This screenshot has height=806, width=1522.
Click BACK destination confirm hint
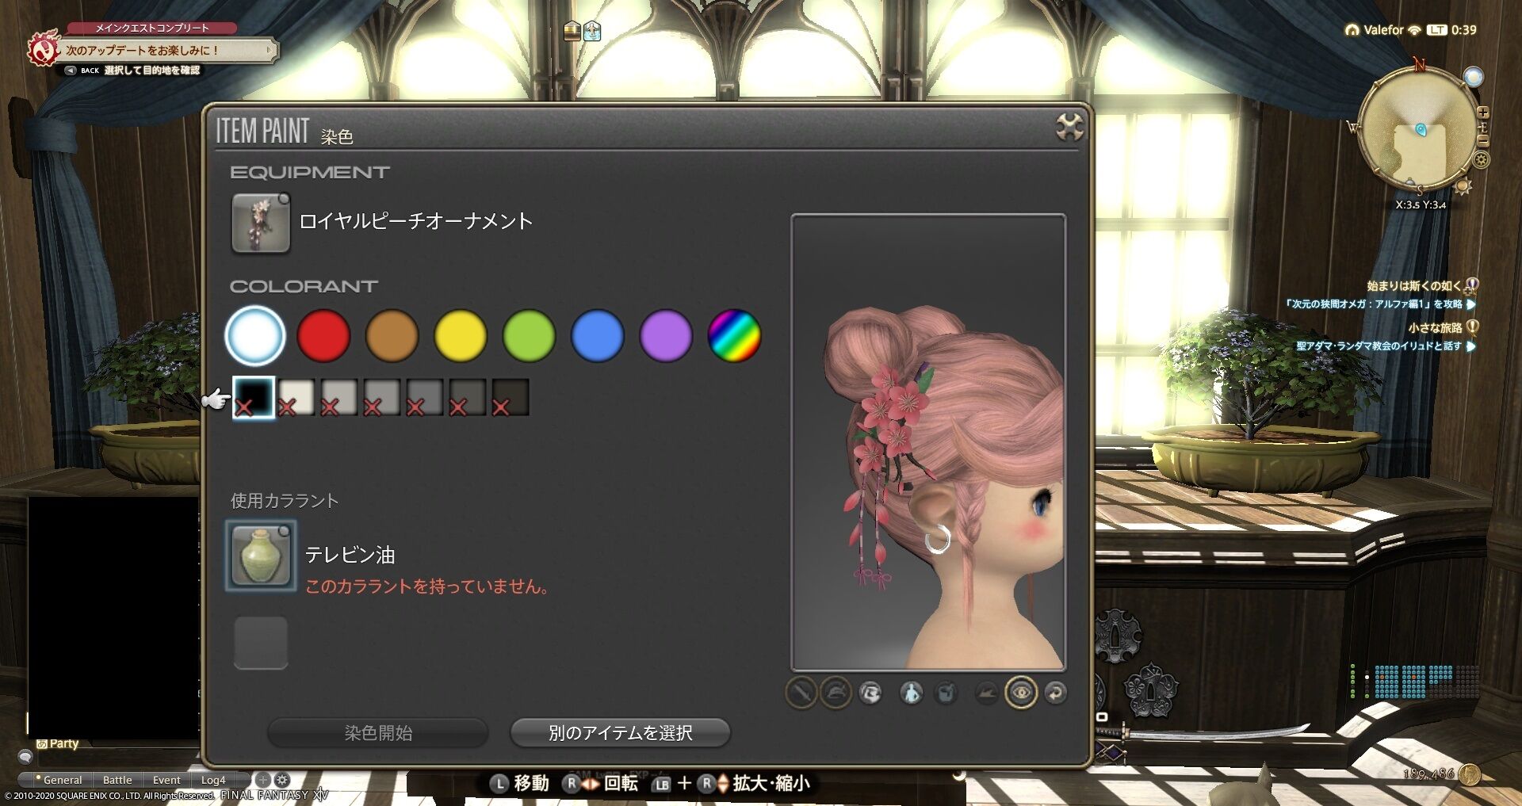pos(132,71)
